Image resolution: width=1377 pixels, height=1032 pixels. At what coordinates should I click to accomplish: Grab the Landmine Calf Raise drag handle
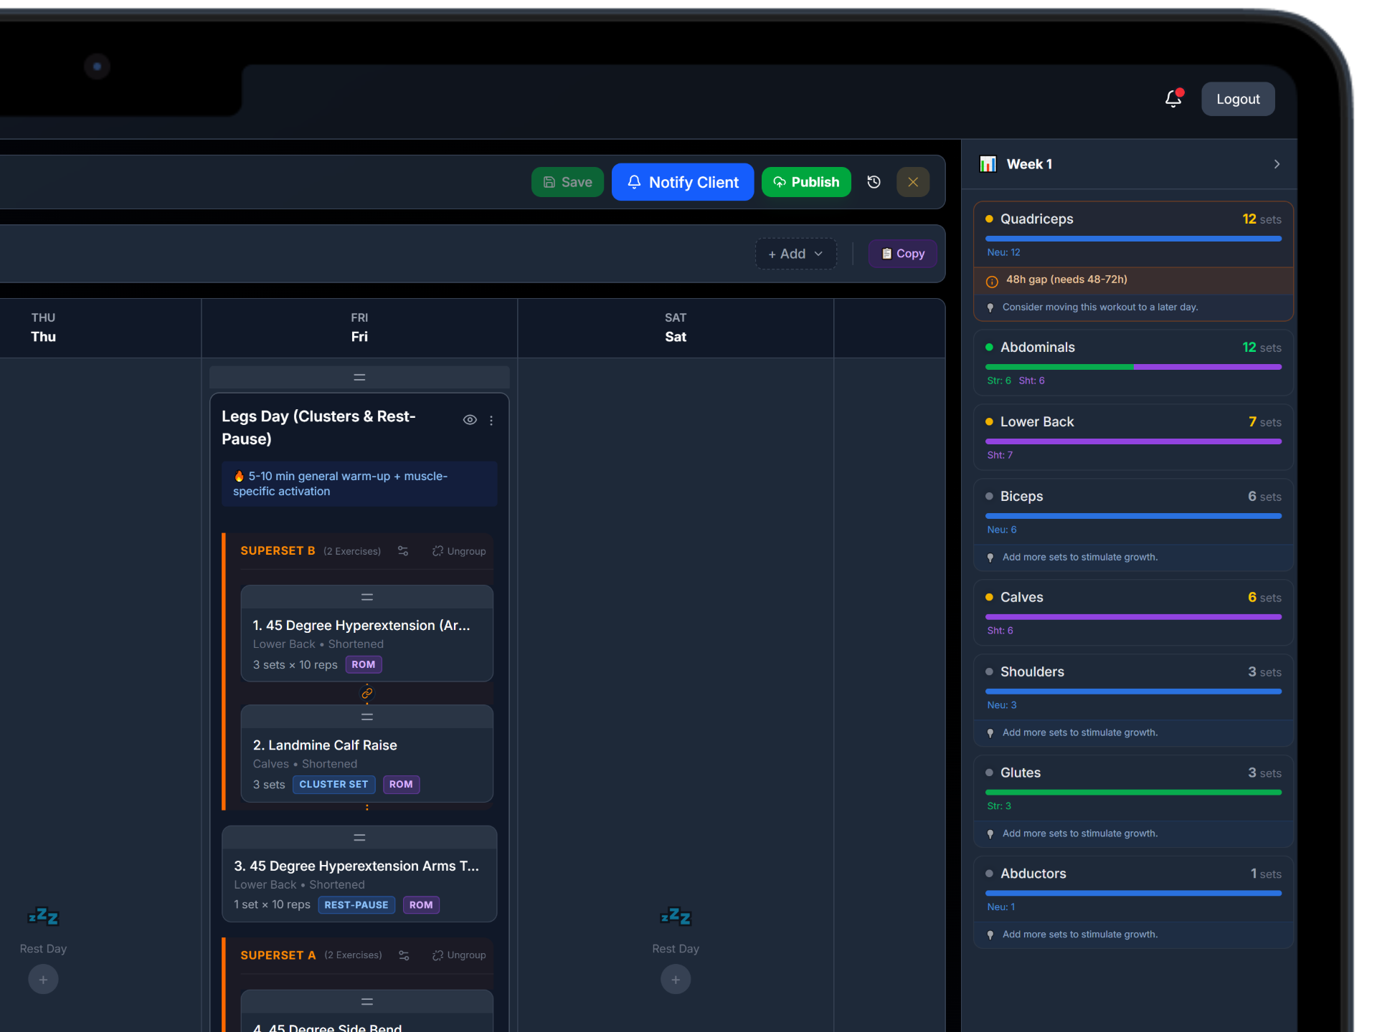(367, 717)
